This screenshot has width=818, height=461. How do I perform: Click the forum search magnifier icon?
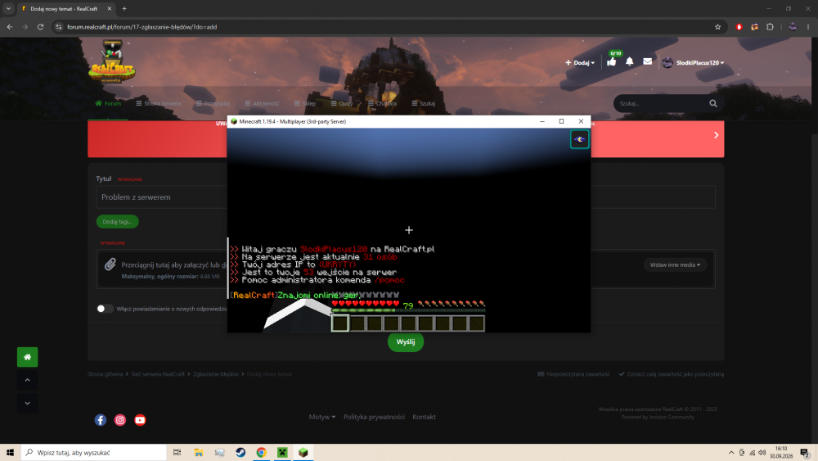coord(713,103)
